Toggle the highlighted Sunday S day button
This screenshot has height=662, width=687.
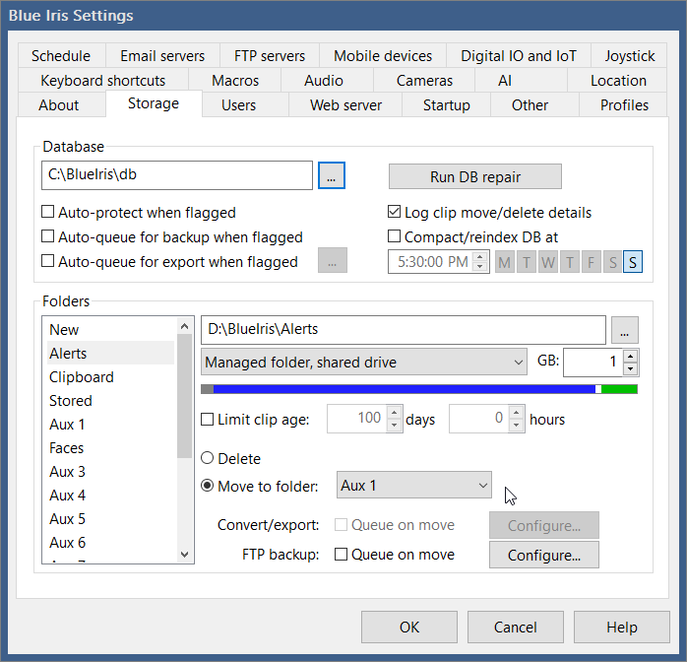click(x=633, y=262)
